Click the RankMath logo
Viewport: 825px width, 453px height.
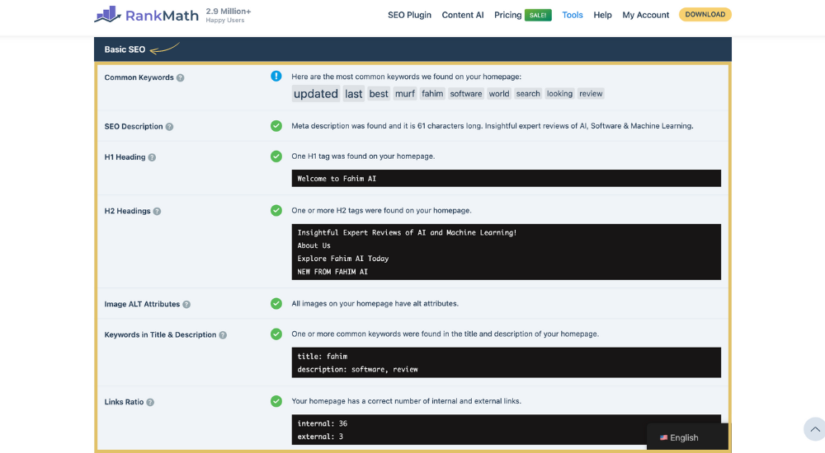pyautogui.click(x=146, y=15)
